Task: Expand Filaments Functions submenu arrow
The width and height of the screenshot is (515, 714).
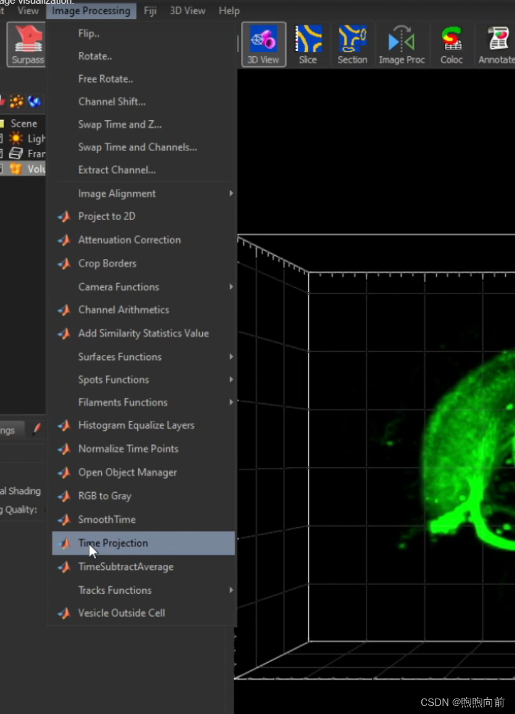Action: click(231, 403)
